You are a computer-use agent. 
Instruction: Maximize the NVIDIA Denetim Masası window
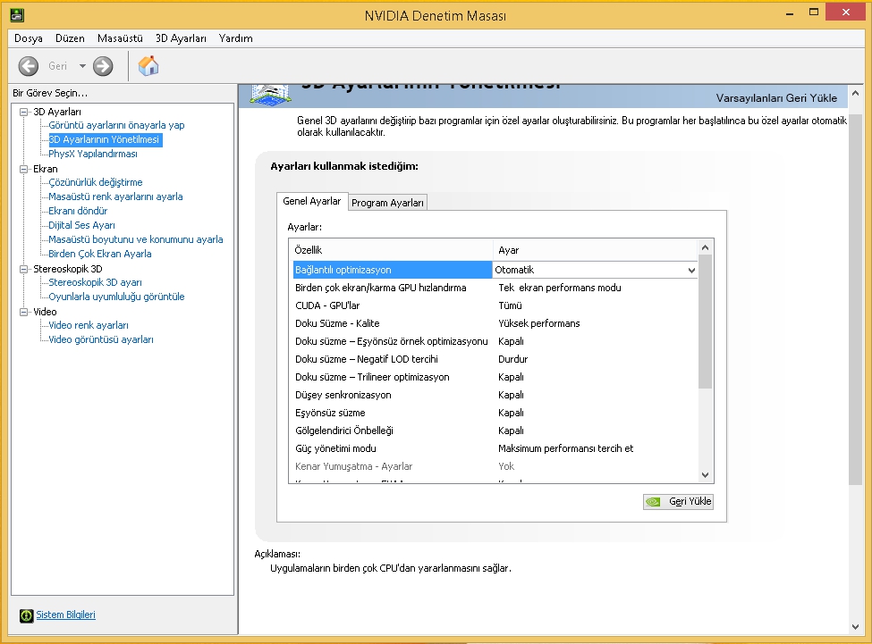tap(814, 13)
